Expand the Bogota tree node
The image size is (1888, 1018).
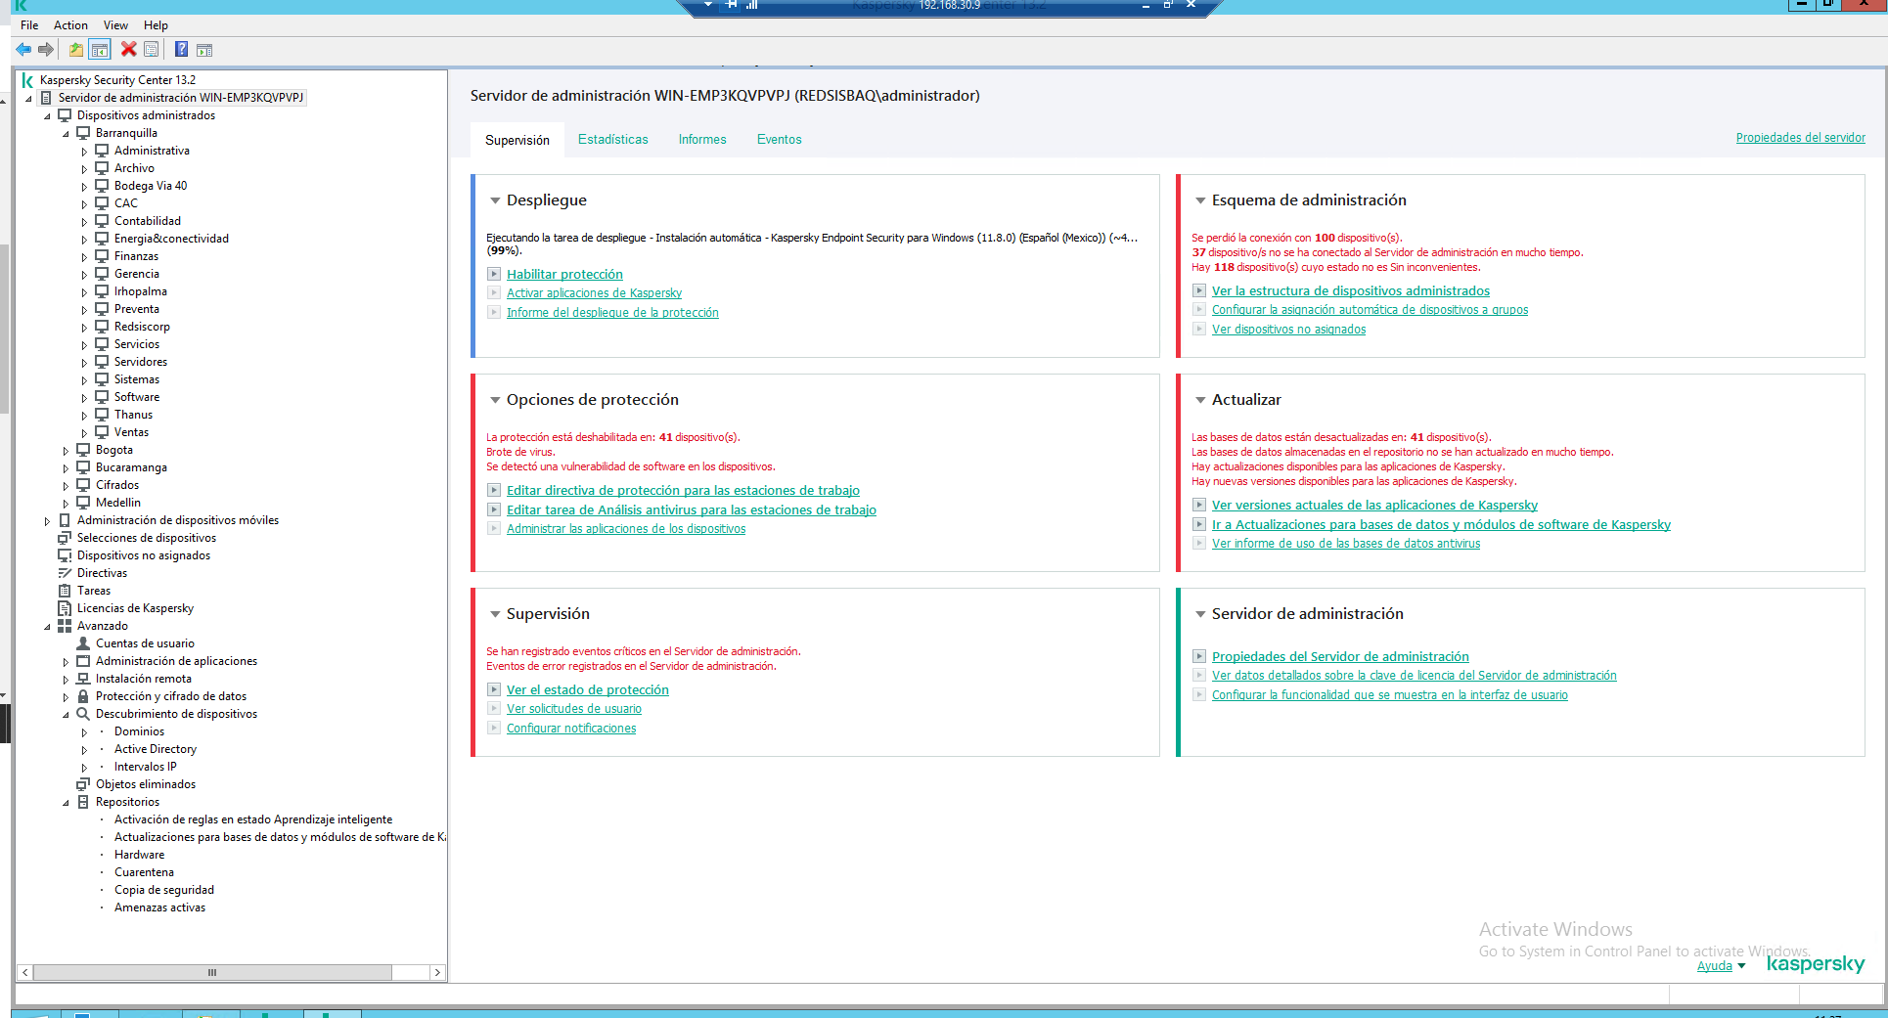(66, 451)
